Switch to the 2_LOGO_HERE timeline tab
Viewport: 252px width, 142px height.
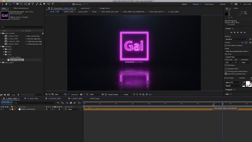33,99
